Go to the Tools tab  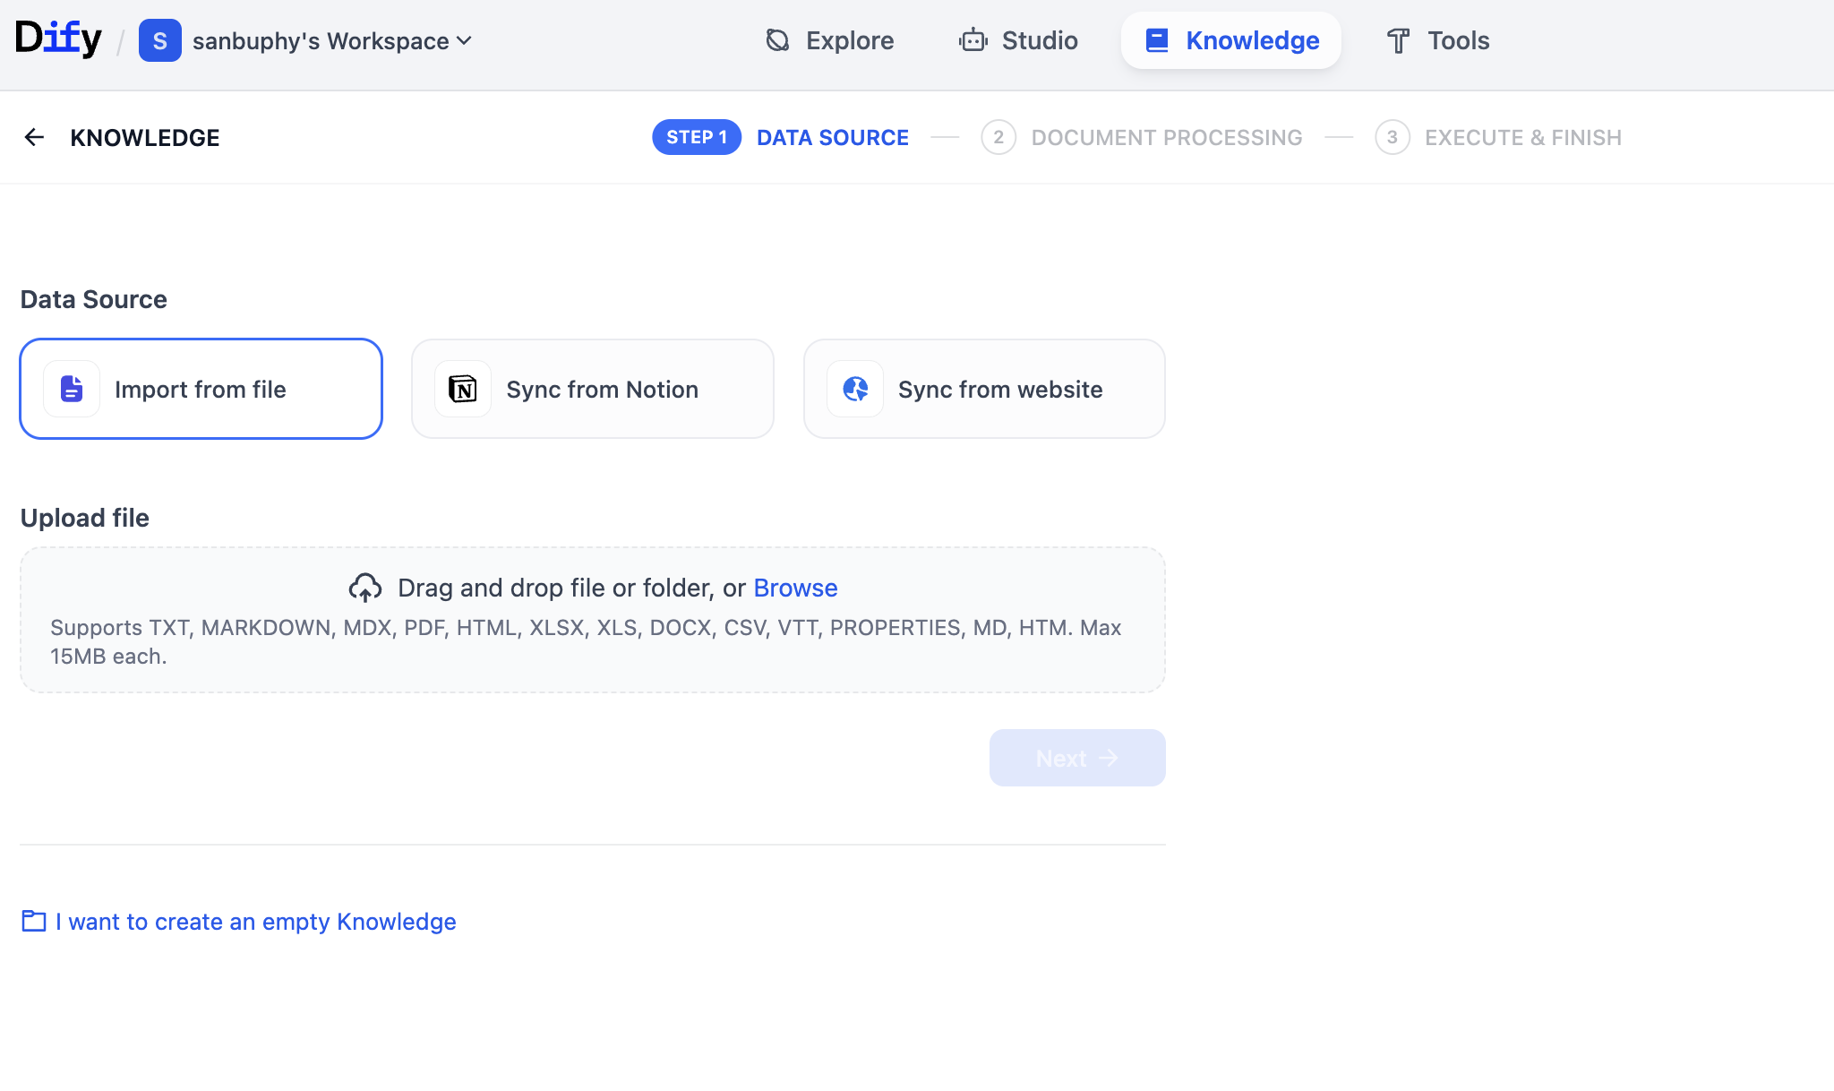click(x=1438, y=40)
